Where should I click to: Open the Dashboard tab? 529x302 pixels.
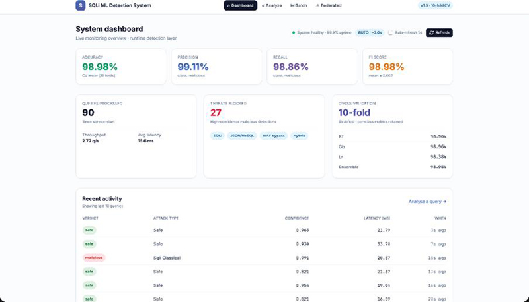pyautogui.click(x=240, y=5)
